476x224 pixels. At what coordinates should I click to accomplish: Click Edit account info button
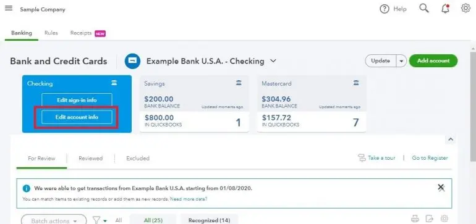[77, 117]
